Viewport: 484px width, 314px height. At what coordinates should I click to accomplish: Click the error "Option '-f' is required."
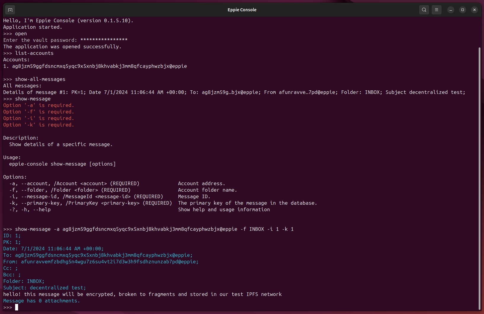pyautogui.click(x=39, y=112)
